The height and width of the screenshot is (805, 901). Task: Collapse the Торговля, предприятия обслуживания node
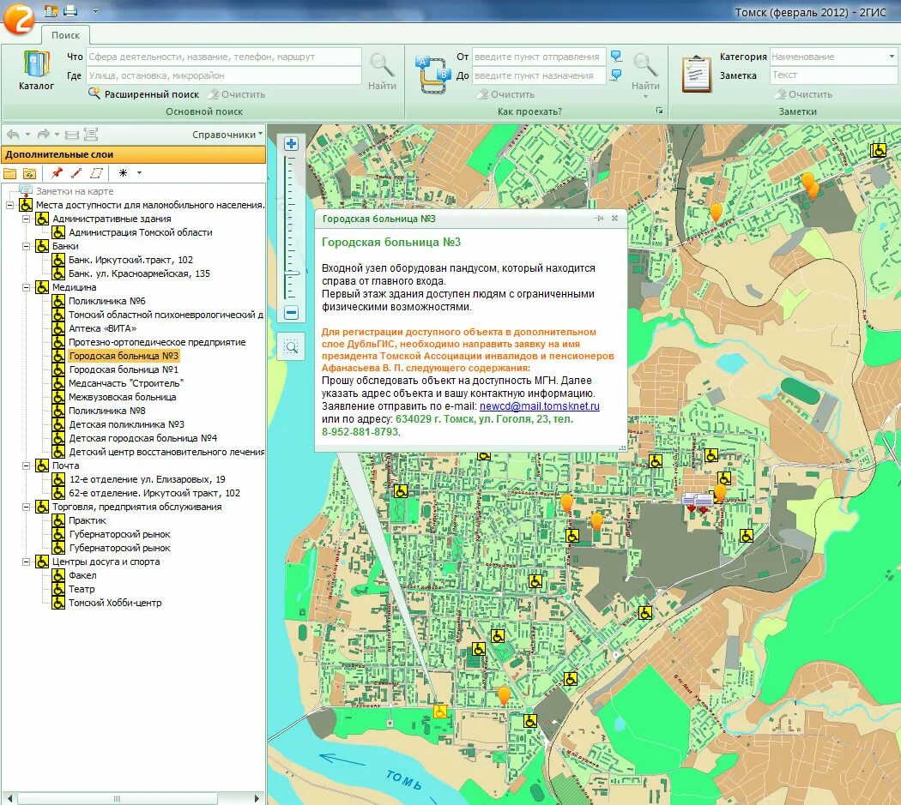coord(26,507)
